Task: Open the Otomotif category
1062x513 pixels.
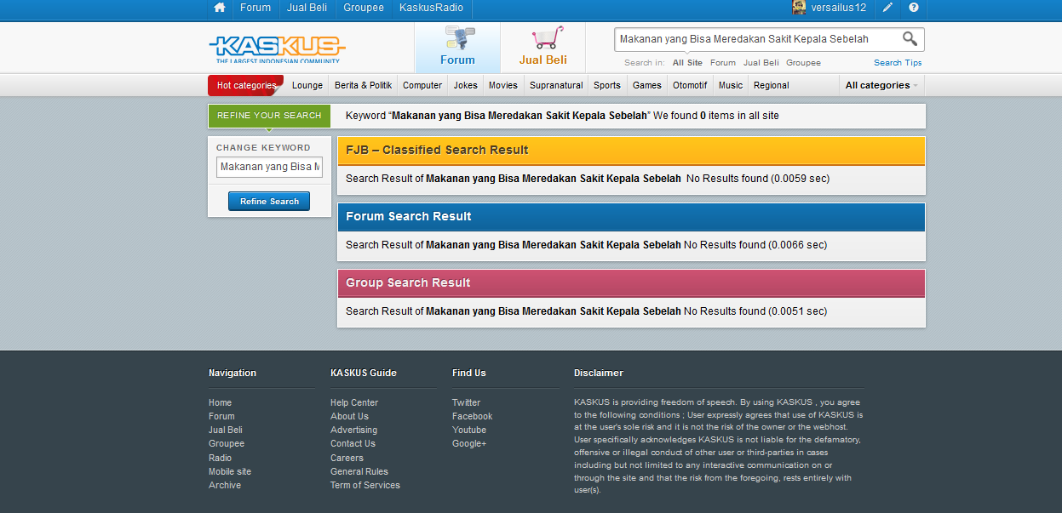Action: [x=690, y=85]
